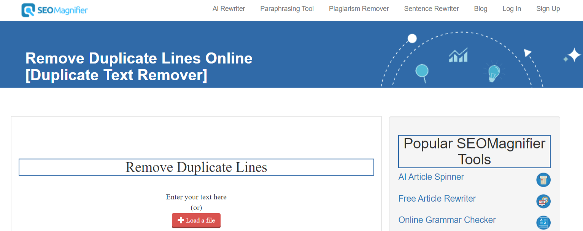
Task: Click the AI Article Spinner round icon
Action: pyautogui.click(x=543, y=180)
